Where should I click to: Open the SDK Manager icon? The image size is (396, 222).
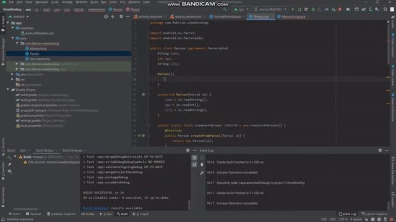click(377, 9)
